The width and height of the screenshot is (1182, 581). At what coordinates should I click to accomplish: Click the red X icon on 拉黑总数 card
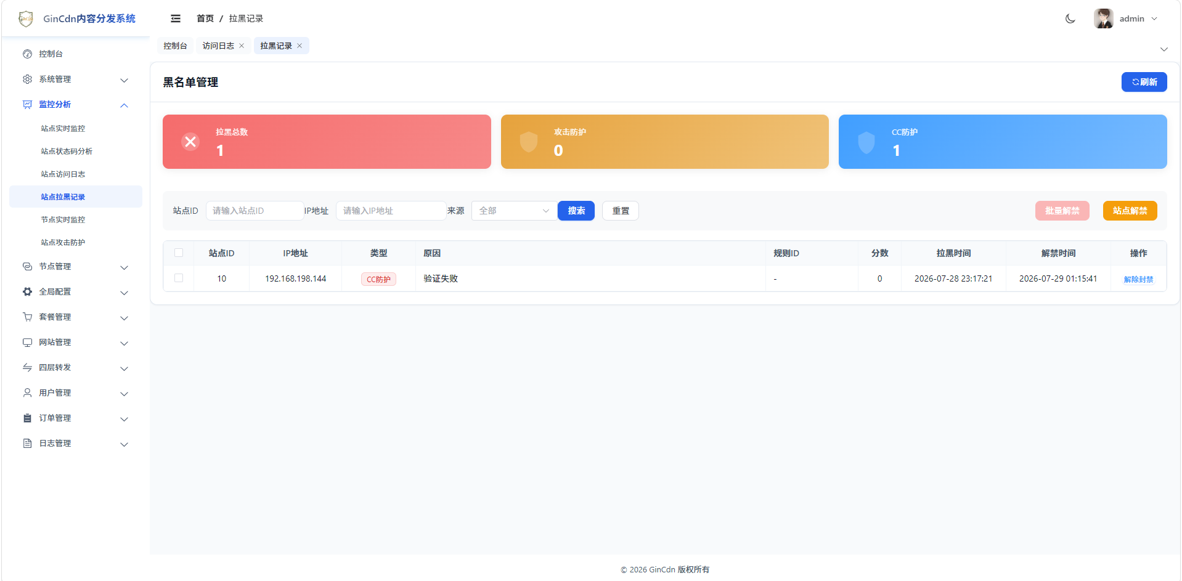[x=190, y=142]
